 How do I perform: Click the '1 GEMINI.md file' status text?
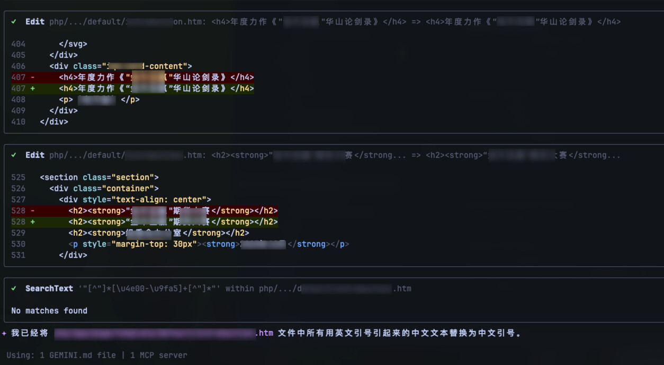(78, 355)
